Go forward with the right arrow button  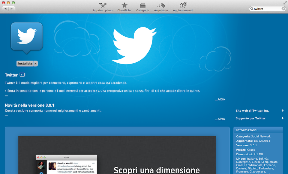pyautogui.click(x=12, y=9)
